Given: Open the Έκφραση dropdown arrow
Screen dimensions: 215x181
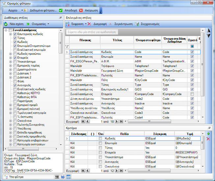Looking at the screenshot, I should tap(86, 24).
